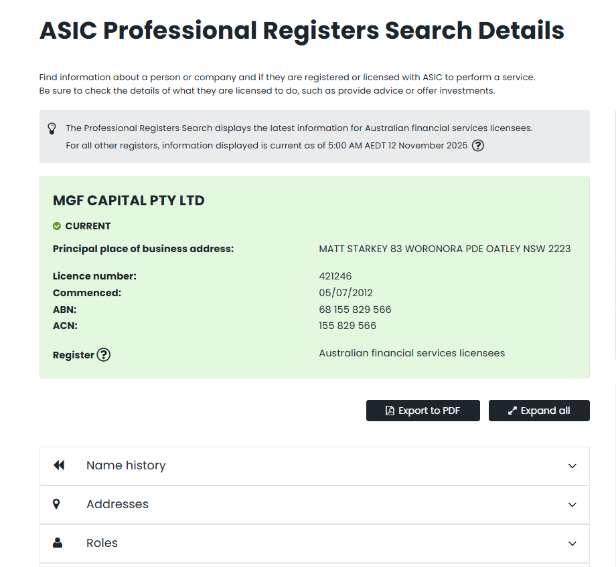Open the Name history accordion label

pyautogui.click(x=126, y=465)
